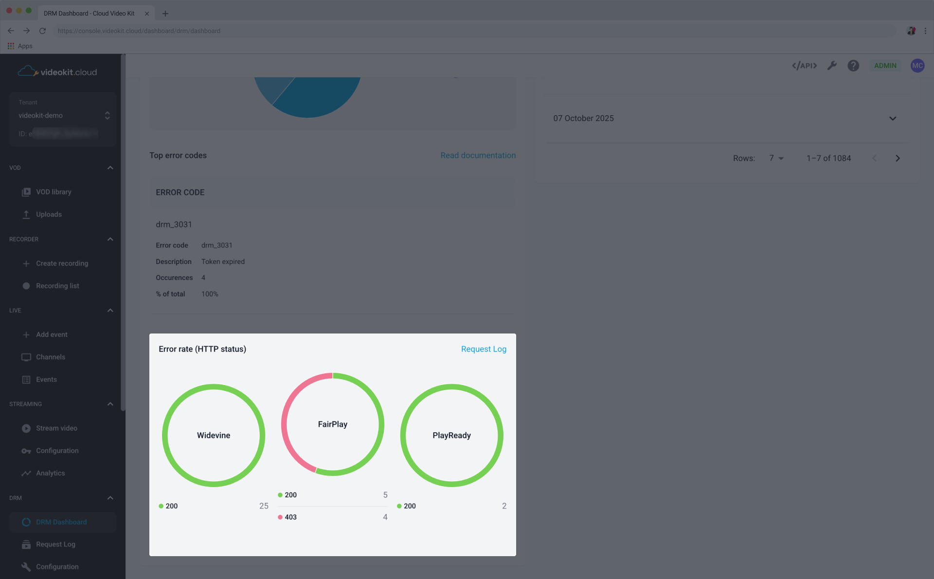Screen dimensions: 934x579
Task: Expand the 07 October 2025 date group
Action: (893, 118)
